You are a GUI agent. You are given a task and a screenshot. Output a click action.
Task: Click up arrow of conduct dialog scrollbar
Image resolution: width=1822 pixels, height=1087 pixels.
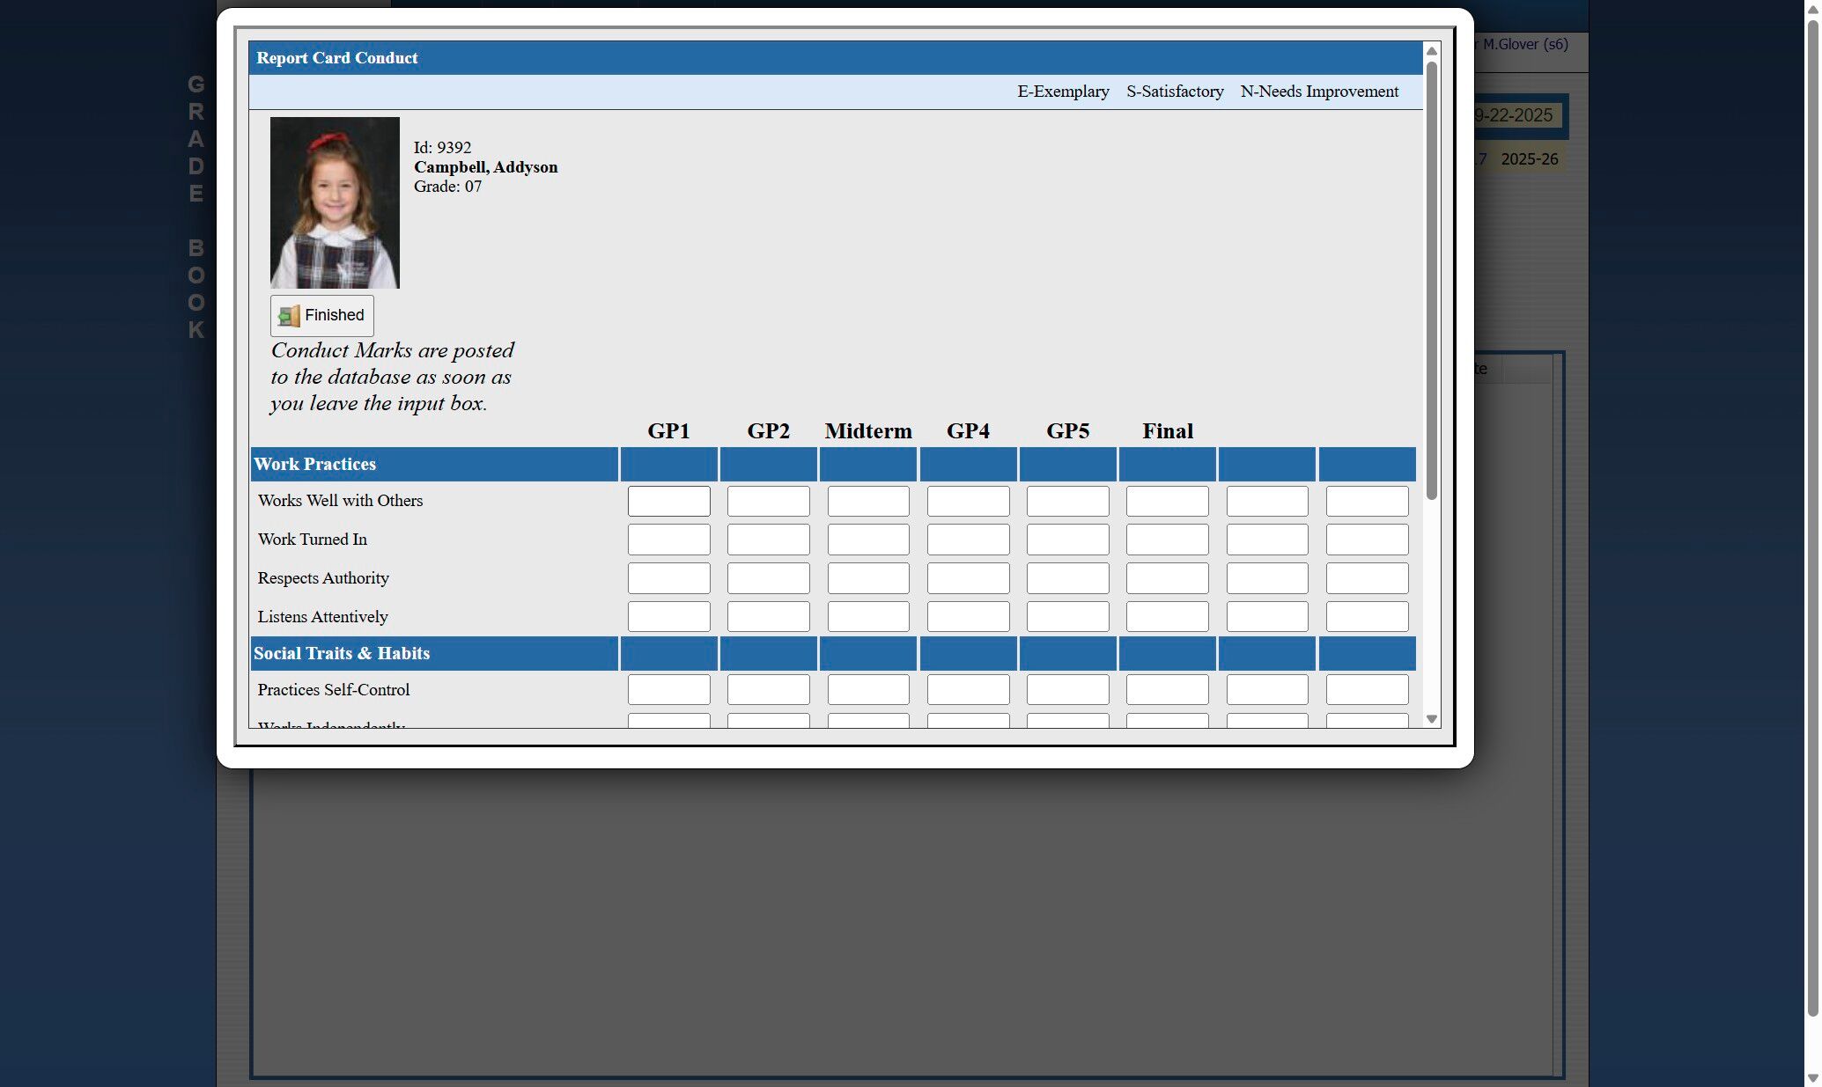point(1431,51)
